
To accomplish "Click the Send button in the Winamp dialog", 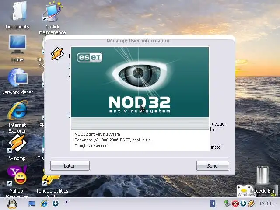I will tap(213, 166).
